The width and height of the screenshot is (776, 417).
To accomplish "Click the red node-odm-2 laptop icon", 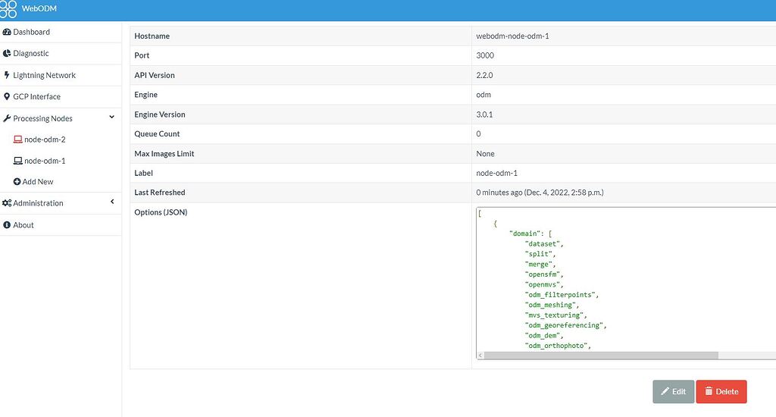I will 17,140.
